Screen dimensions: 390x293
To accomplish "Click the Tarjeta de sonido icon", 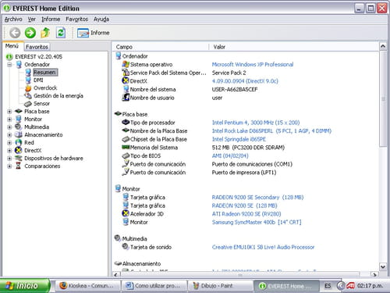I will click(126, 246).
